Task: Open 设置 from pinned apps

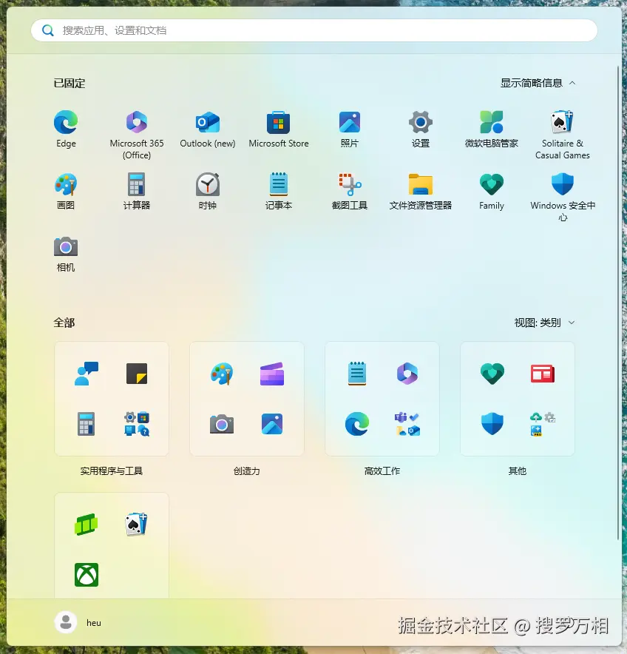Action: 421,129
